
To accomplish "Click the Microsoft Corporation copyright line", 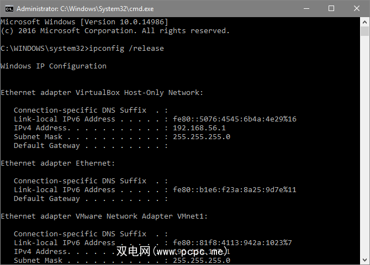I will pyautogui.click(x=115, y=31).
